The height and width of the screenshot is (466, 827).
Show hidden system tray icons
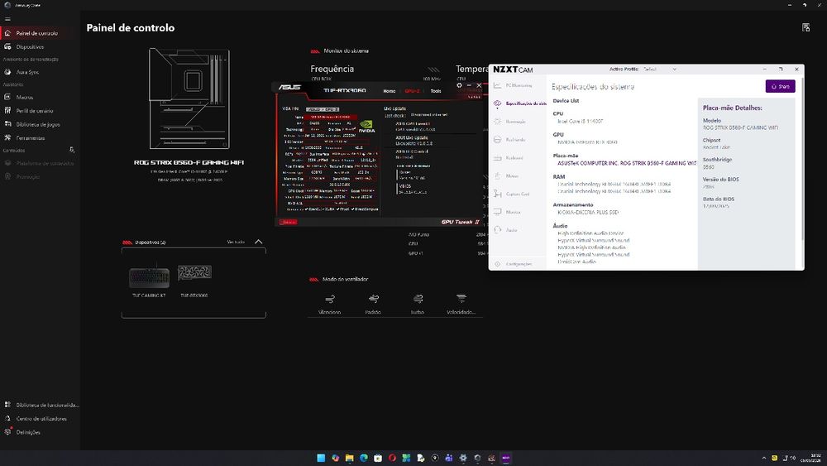(763, 458)
